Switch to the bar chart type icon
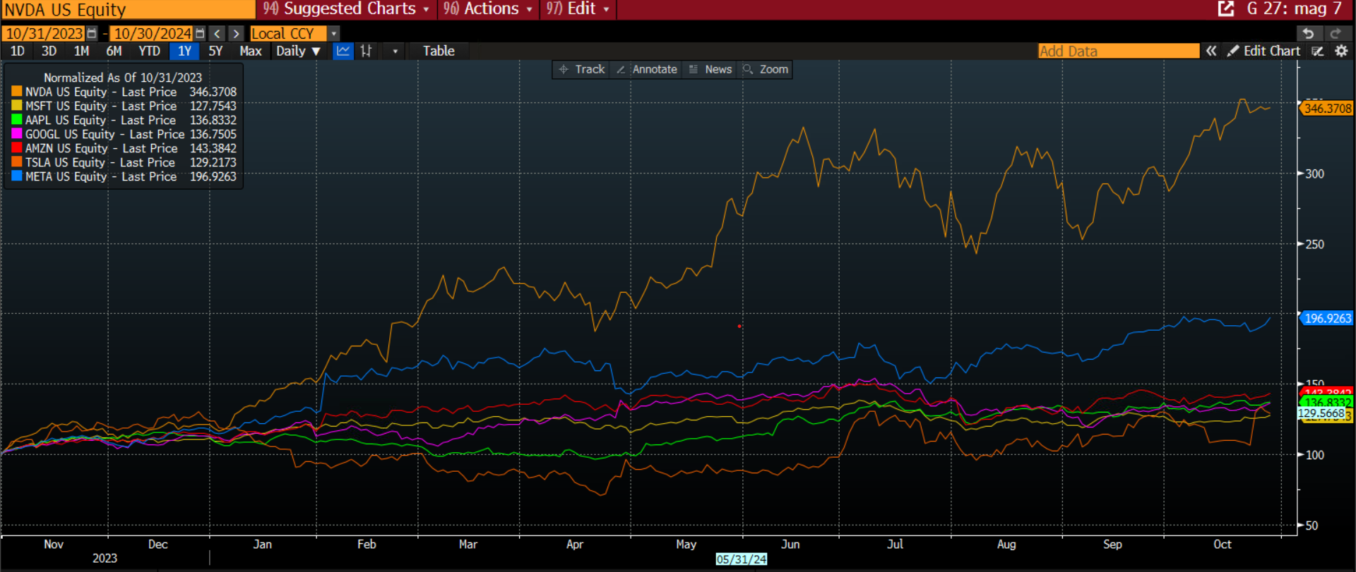The width and height of the screenshot is (1356, 572). (366, 51)
